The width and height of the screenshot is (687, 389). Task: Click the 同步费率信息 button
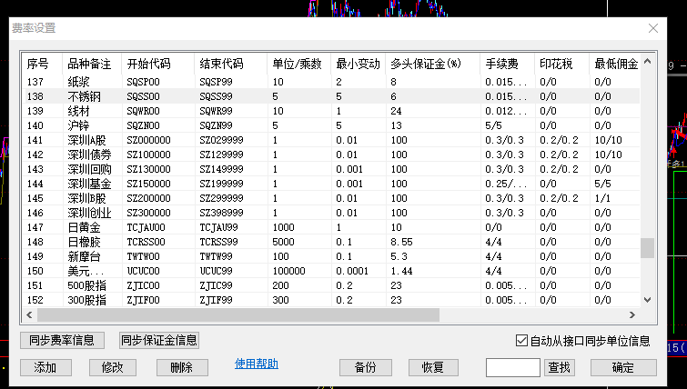62,341
